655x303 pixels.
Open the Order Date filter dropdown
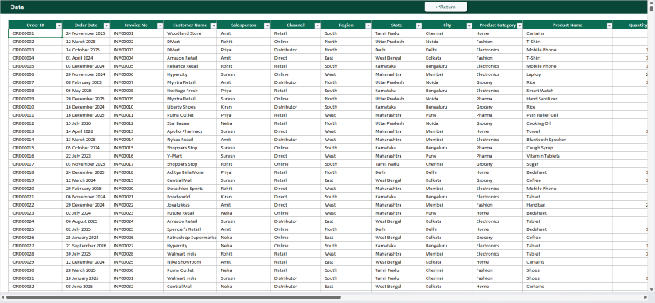[x=106, y=25]
